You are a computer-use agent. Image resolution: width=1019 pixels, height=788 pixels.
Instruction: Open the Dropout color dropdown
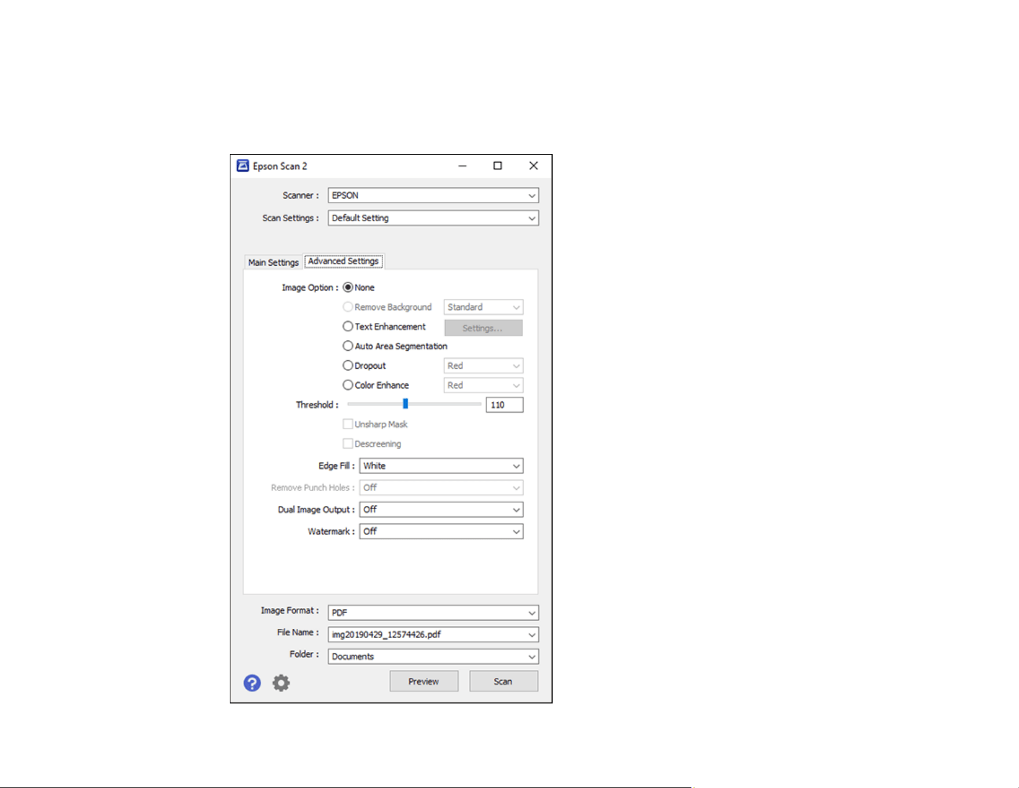[484, 366]
